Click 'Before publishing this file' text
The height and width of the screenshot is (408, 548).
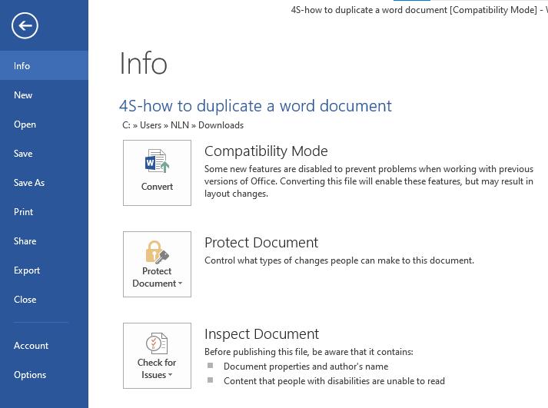[309, 352]
